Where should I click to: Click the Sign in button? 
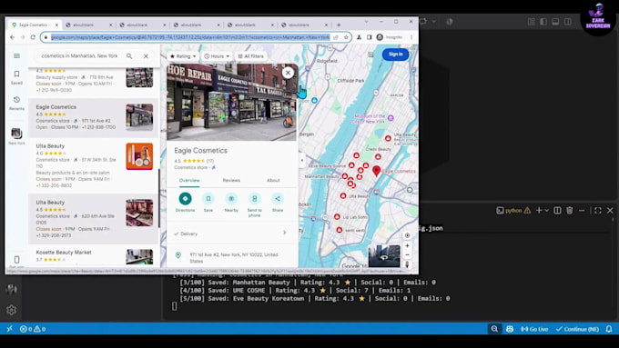coord(396,55)
